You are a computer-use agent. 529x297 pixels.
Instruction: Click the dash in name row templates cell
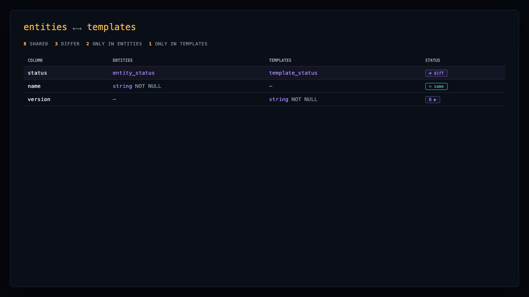[x=271, y=86]
